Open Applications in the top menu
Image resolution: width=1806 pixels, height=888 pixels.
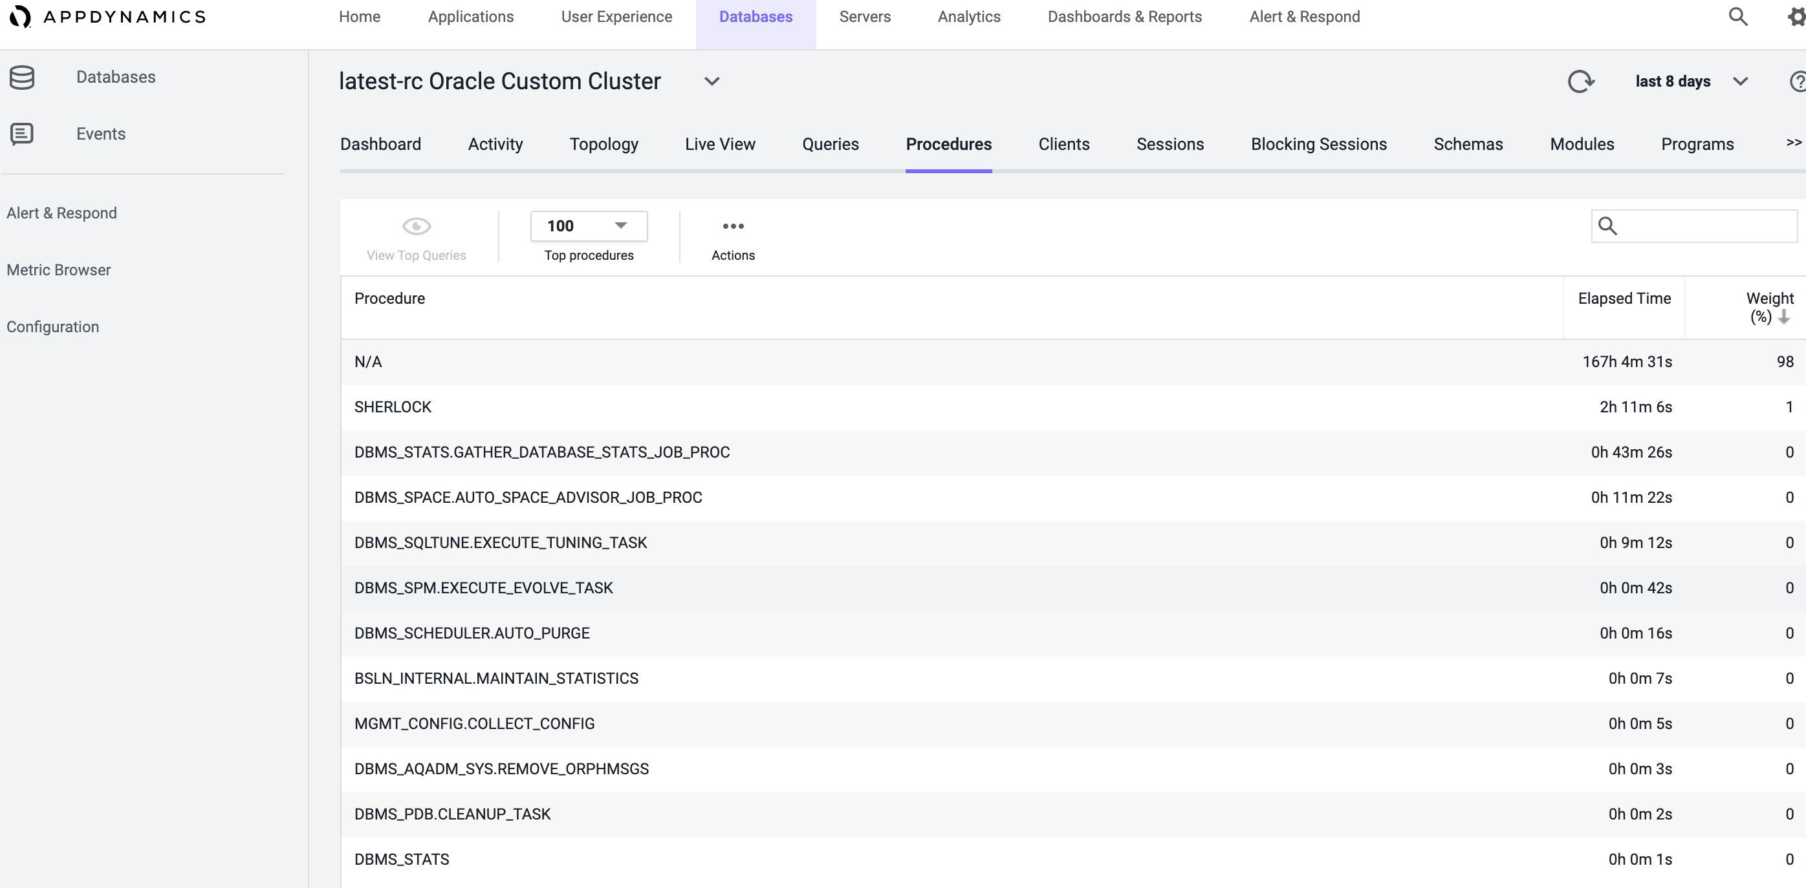click(x=470, y=16)
